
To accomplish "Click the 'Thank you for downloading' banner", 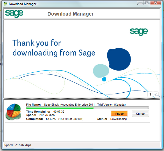I will click(x=82, y=59).
